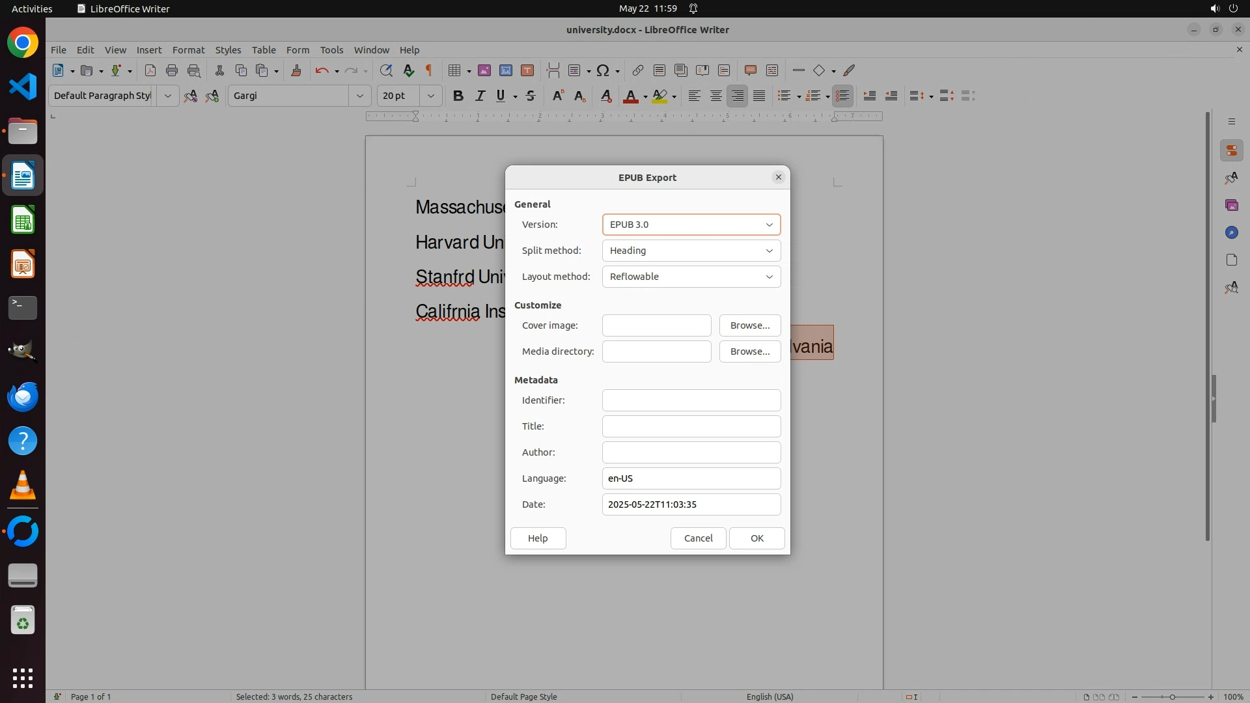Click Browse next to Cover image
Image resolution: width=1250 pixels, height=703 pixels.
749,325
